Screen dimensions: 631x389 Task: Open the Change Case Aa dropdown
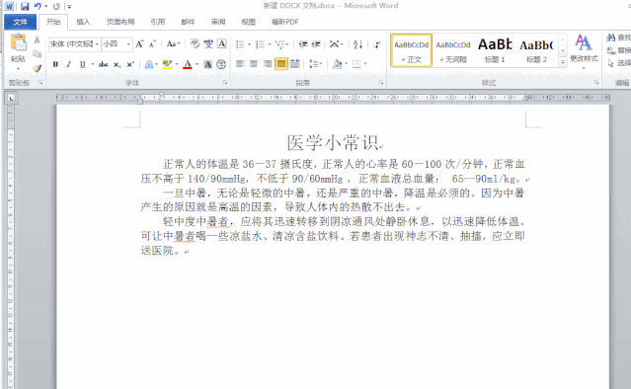point(173,43)
